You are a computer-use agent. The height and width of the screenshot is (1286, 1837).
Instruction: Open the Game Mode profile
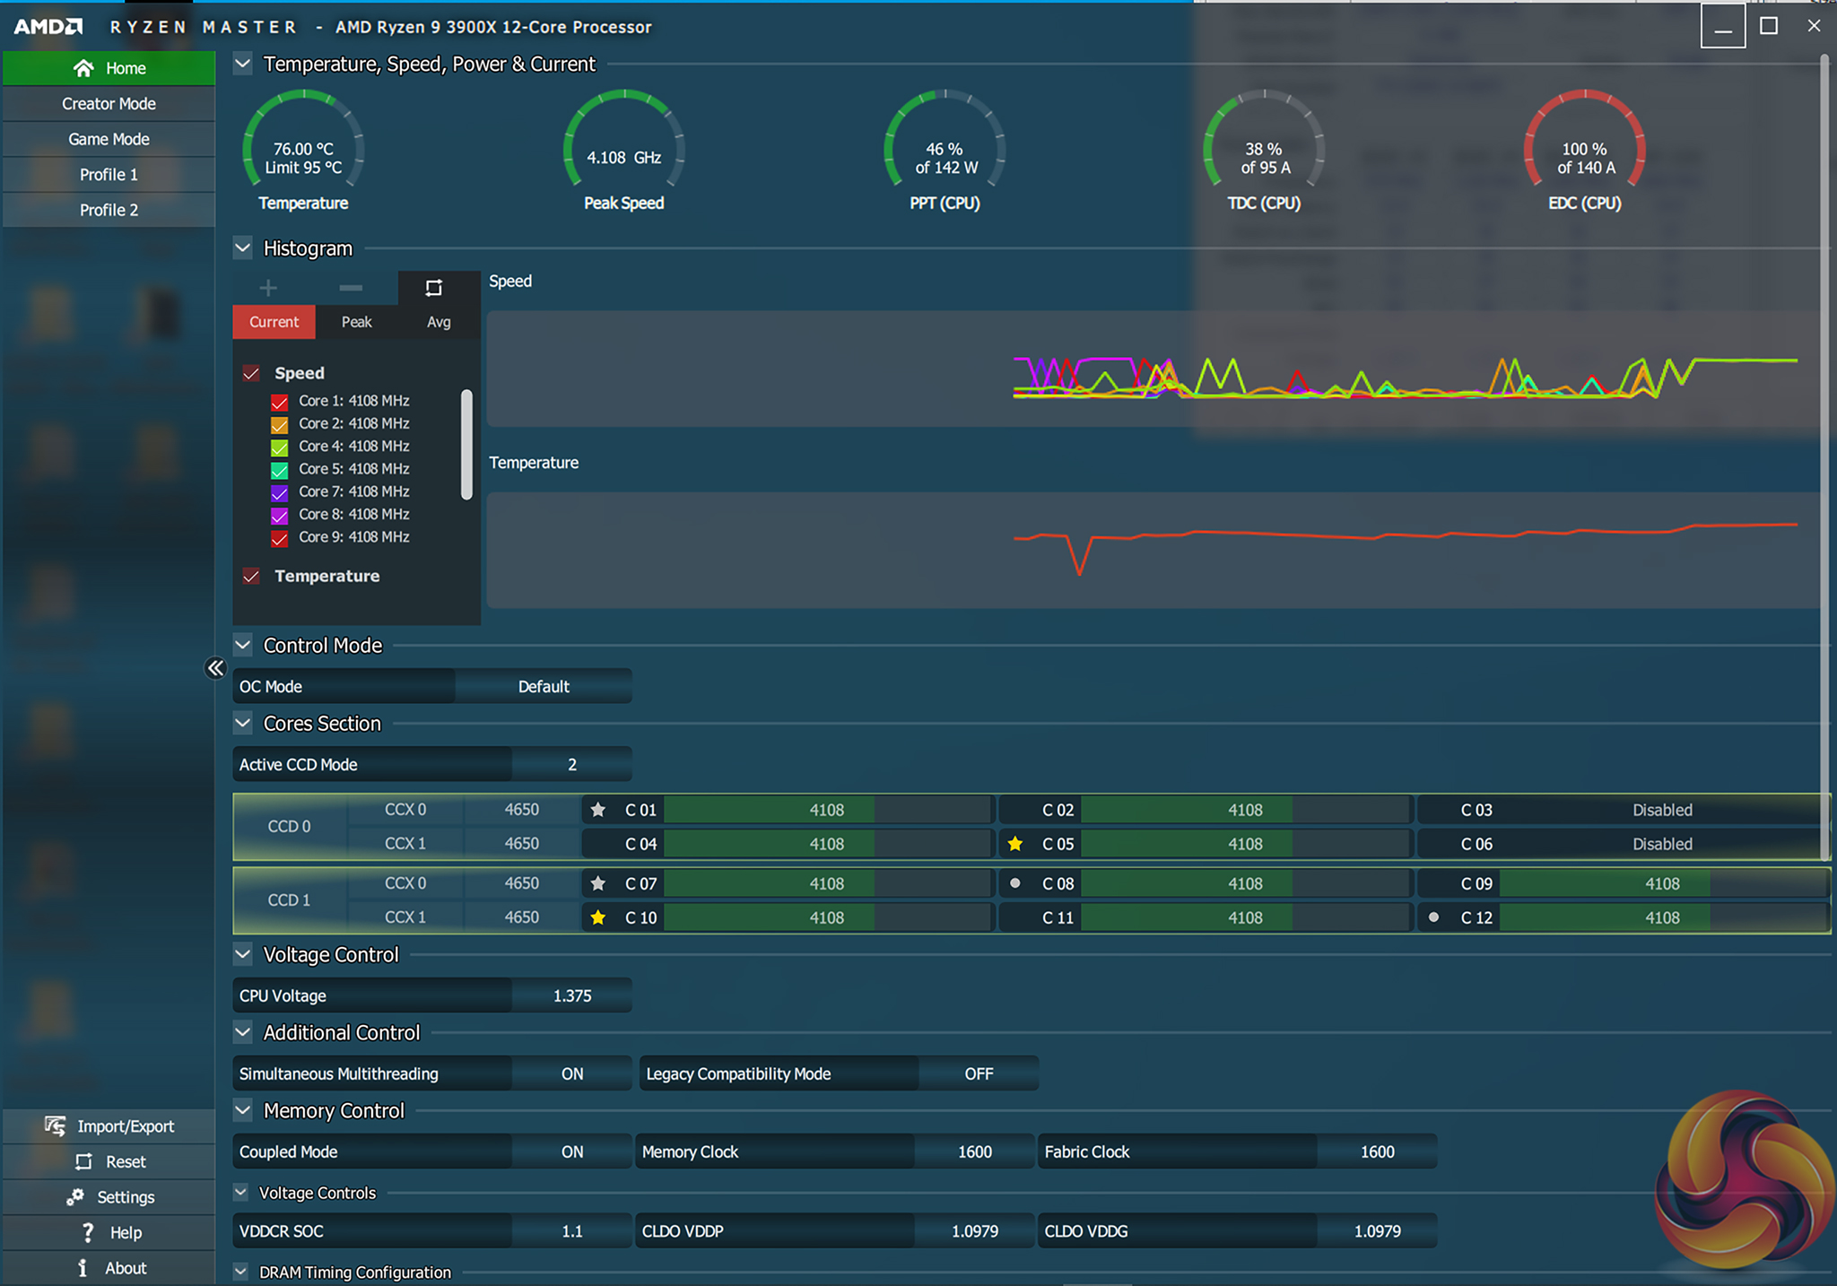click(x=109, y=139)
